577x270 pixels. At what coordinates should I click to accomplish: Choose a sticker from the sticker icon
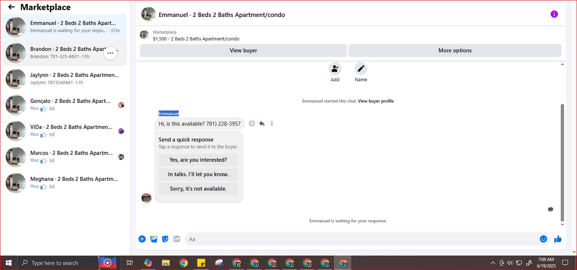pyautogui.click(x=165, y=239)
